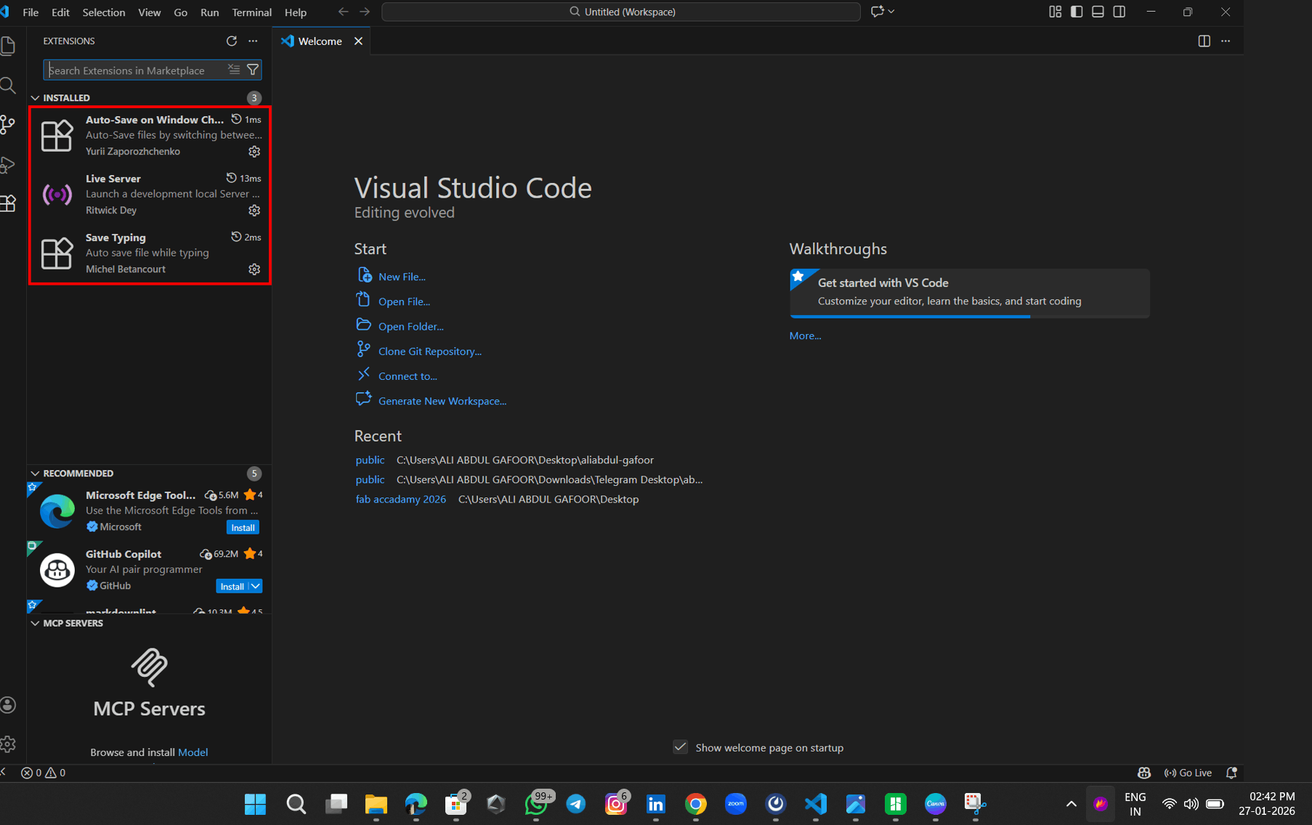Show hidden system tray icons
Image resolution: width=1312 pixels, height=825 pixels.
(x=1071, y=804)
